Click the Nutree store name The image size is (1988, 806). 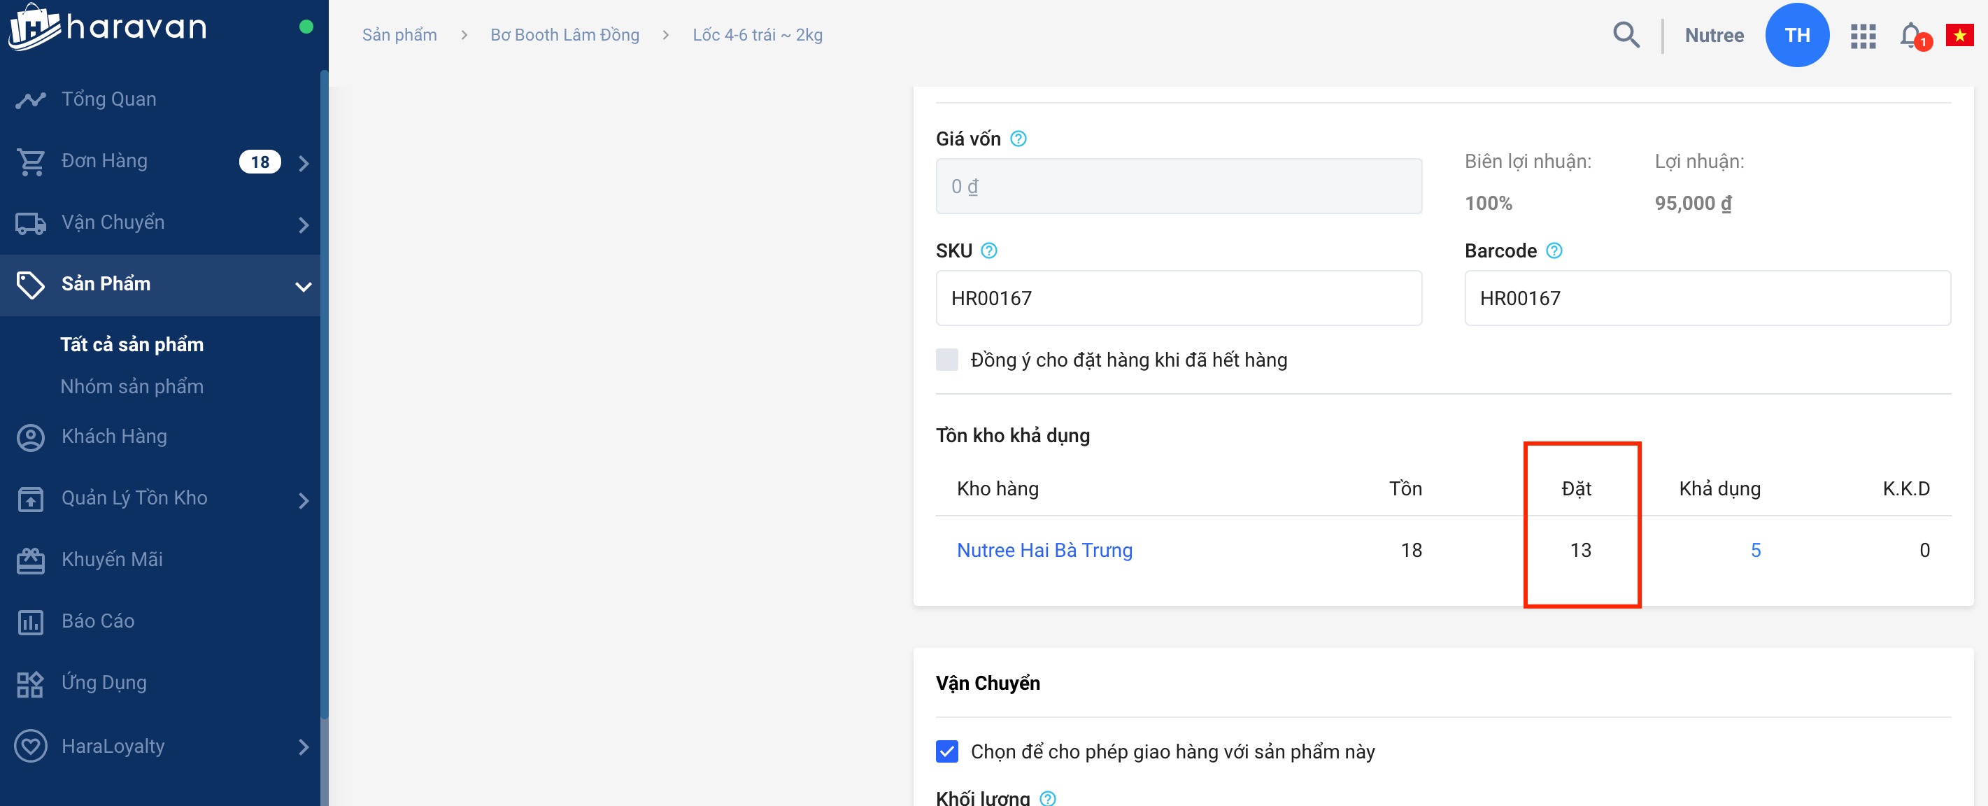coord(1714,36)
